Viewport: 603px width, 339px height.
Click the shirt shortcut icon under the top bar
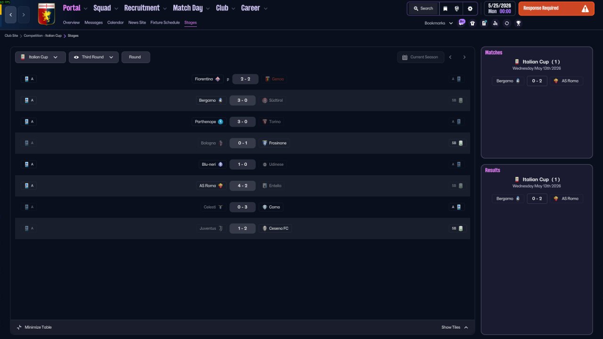coord(473,23)
